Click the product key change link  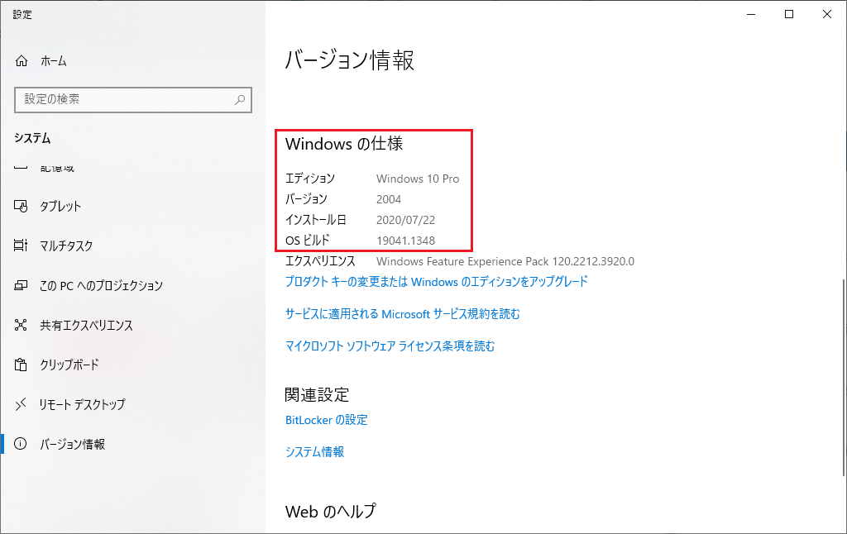click(x=436, y=281)
